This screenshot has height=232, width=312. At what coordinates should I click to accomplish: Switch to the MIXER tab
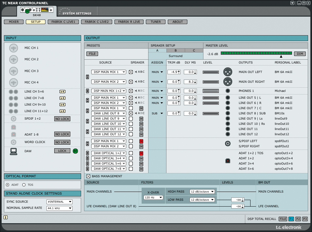pyautogui.click(x=14, y=22)
